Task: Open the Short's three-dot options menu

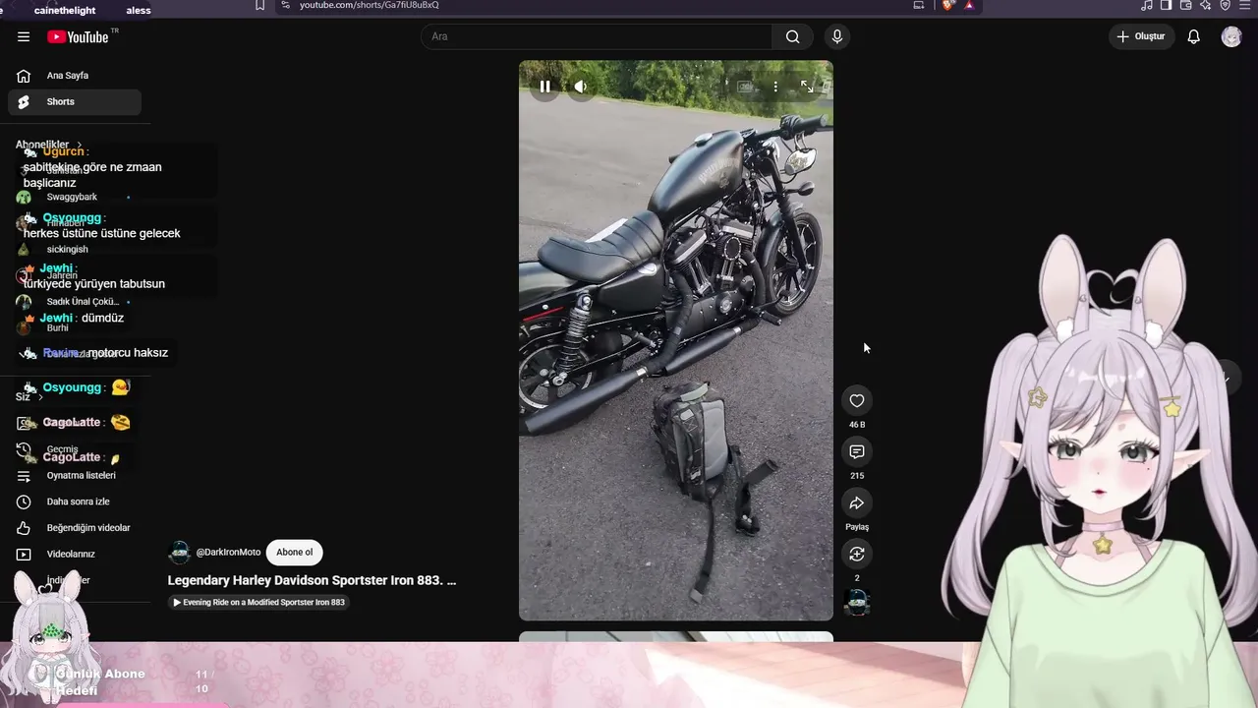Action: pos(775,87)
